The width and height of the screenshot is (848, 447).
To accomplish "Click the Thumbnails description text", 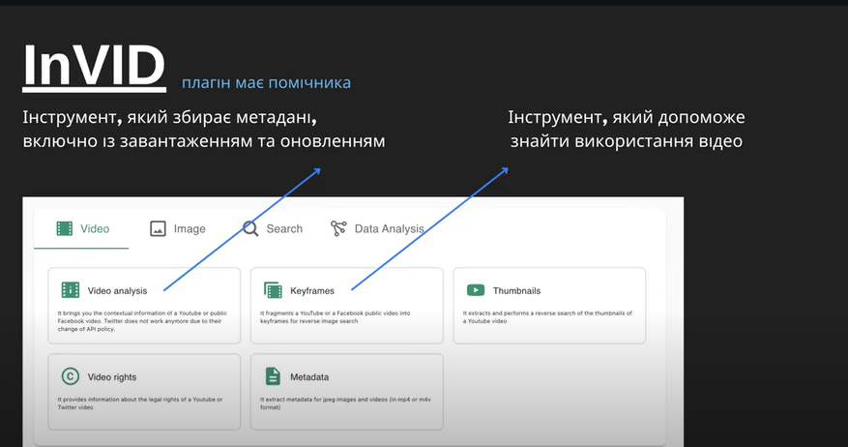I will pyautogui.click(x=547, y=317).
